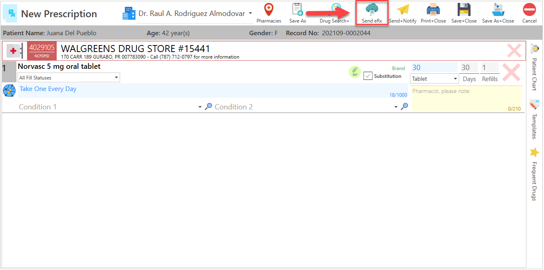Send the prescription via Send eRx
This screenshot has height=270, width=544.
coord(372,13)
